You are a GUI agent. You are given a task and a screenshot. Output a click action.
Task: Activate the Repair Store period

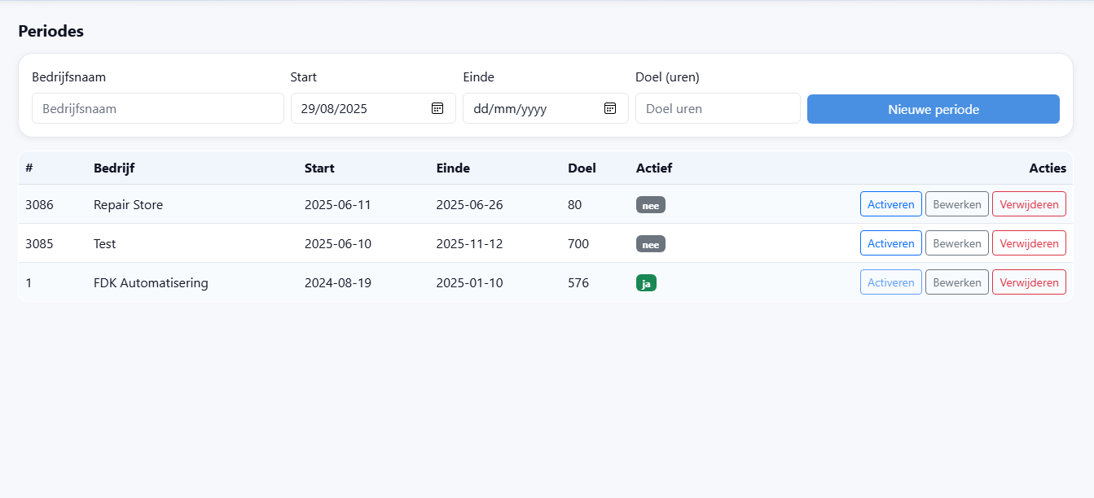point(890,204)
